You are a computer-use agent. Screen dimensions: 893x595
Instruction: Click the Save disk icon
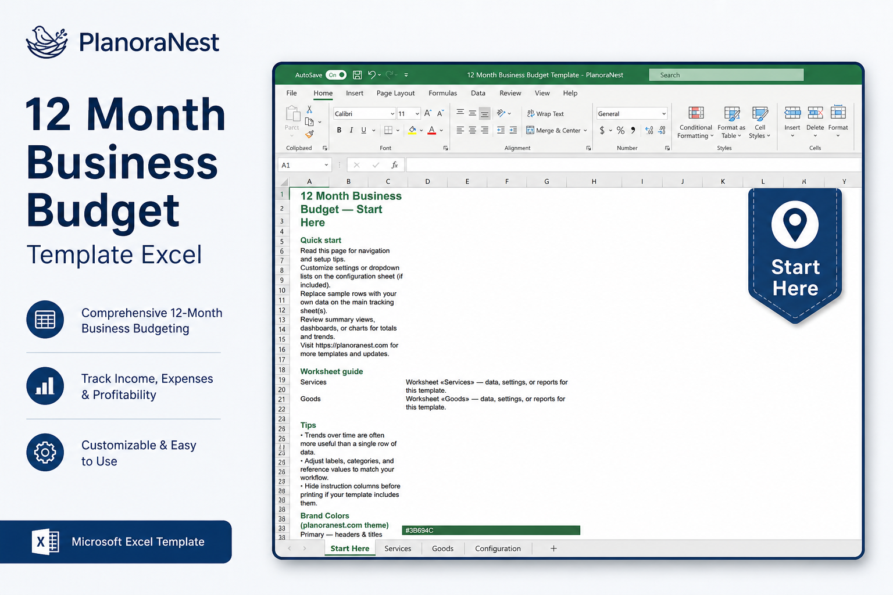[x=357, y=75]
